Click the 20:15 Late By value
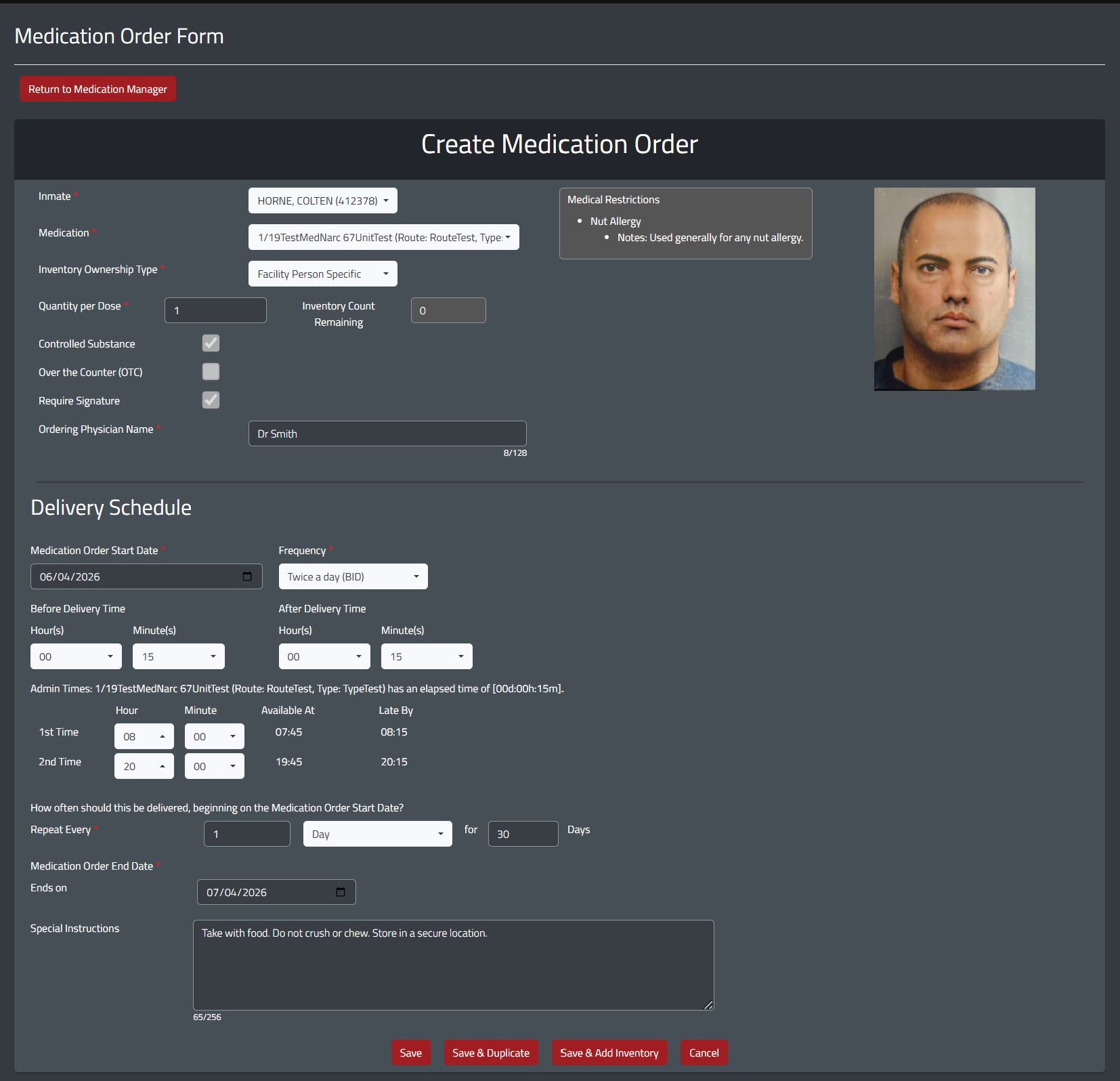Image resolution: width=1120 pixels, height=1081 pixels. 394,762
